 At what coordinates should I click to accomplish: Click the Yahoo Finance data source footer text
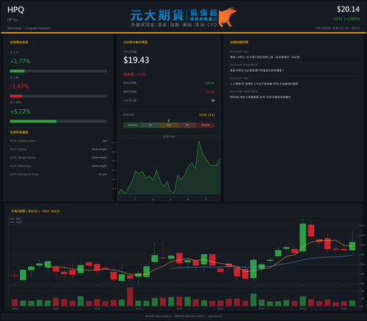[158, 316]
